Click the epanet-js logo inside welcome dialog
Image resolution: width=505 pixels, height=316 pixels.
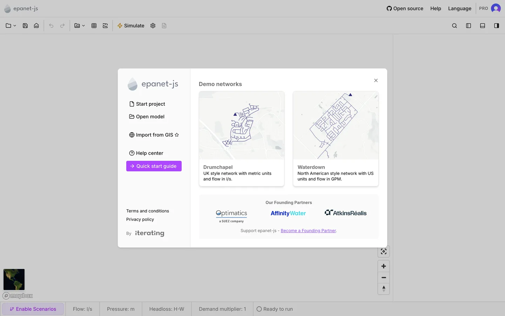point(153,84)
